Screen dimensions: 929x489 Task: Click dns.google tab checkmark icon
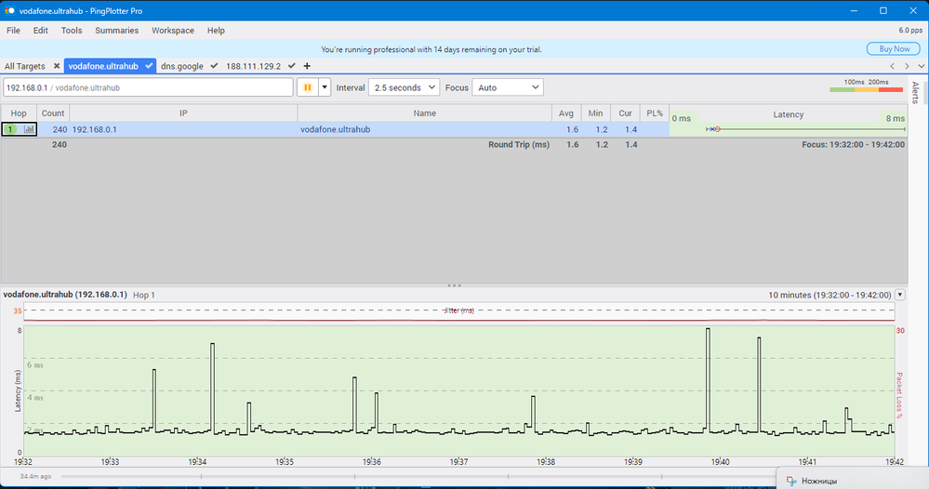[x=214, y=66]
